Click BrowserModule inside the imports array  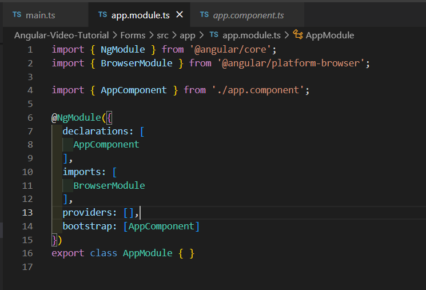pos(109,186)
